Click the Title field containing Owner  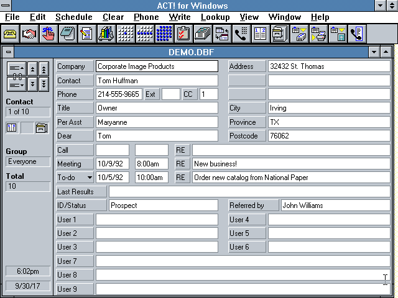pyautogui.click(x=157, y=108)
